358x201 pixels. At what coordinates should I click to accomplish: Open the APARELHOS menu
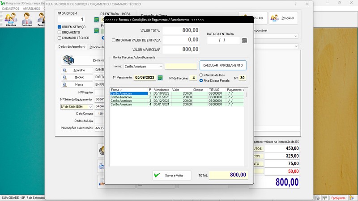tap(31, 8)
